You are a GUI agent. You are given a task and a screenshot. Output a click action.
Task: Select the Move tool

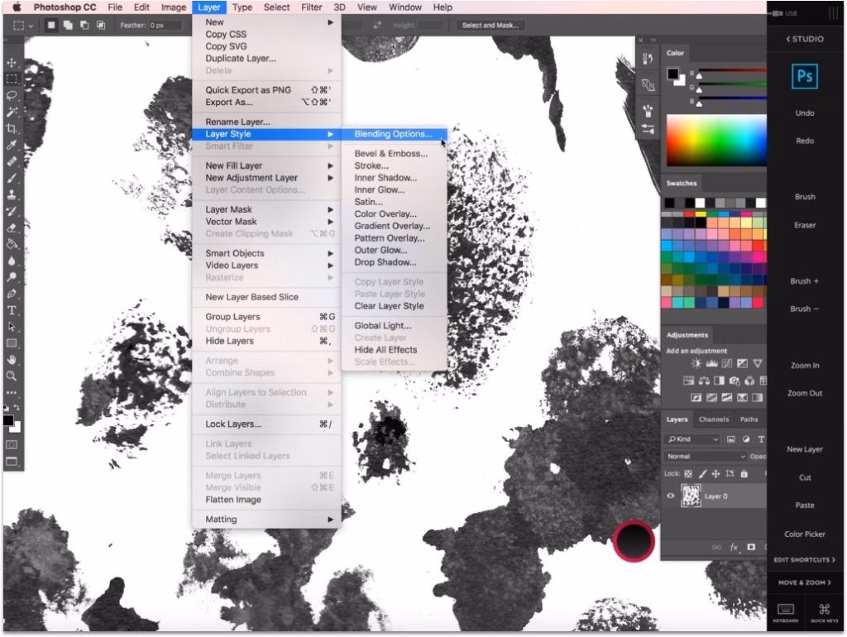12,63
